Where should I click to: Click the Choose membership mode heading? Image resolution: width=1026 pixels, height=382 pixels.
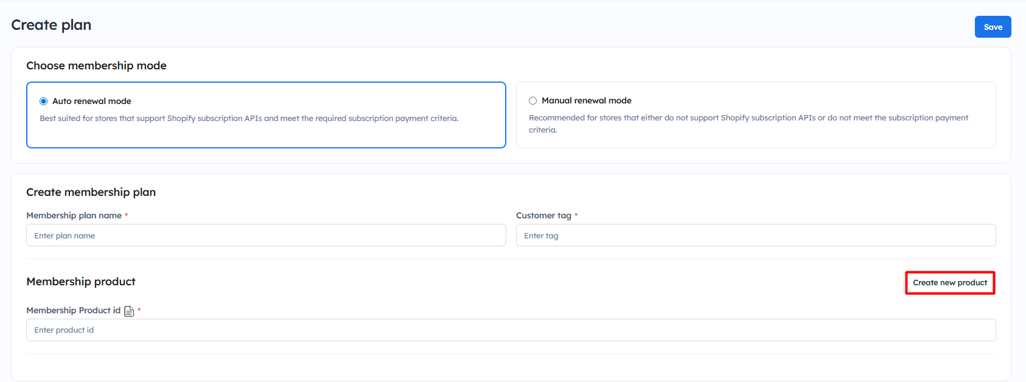tap(96, 66)
